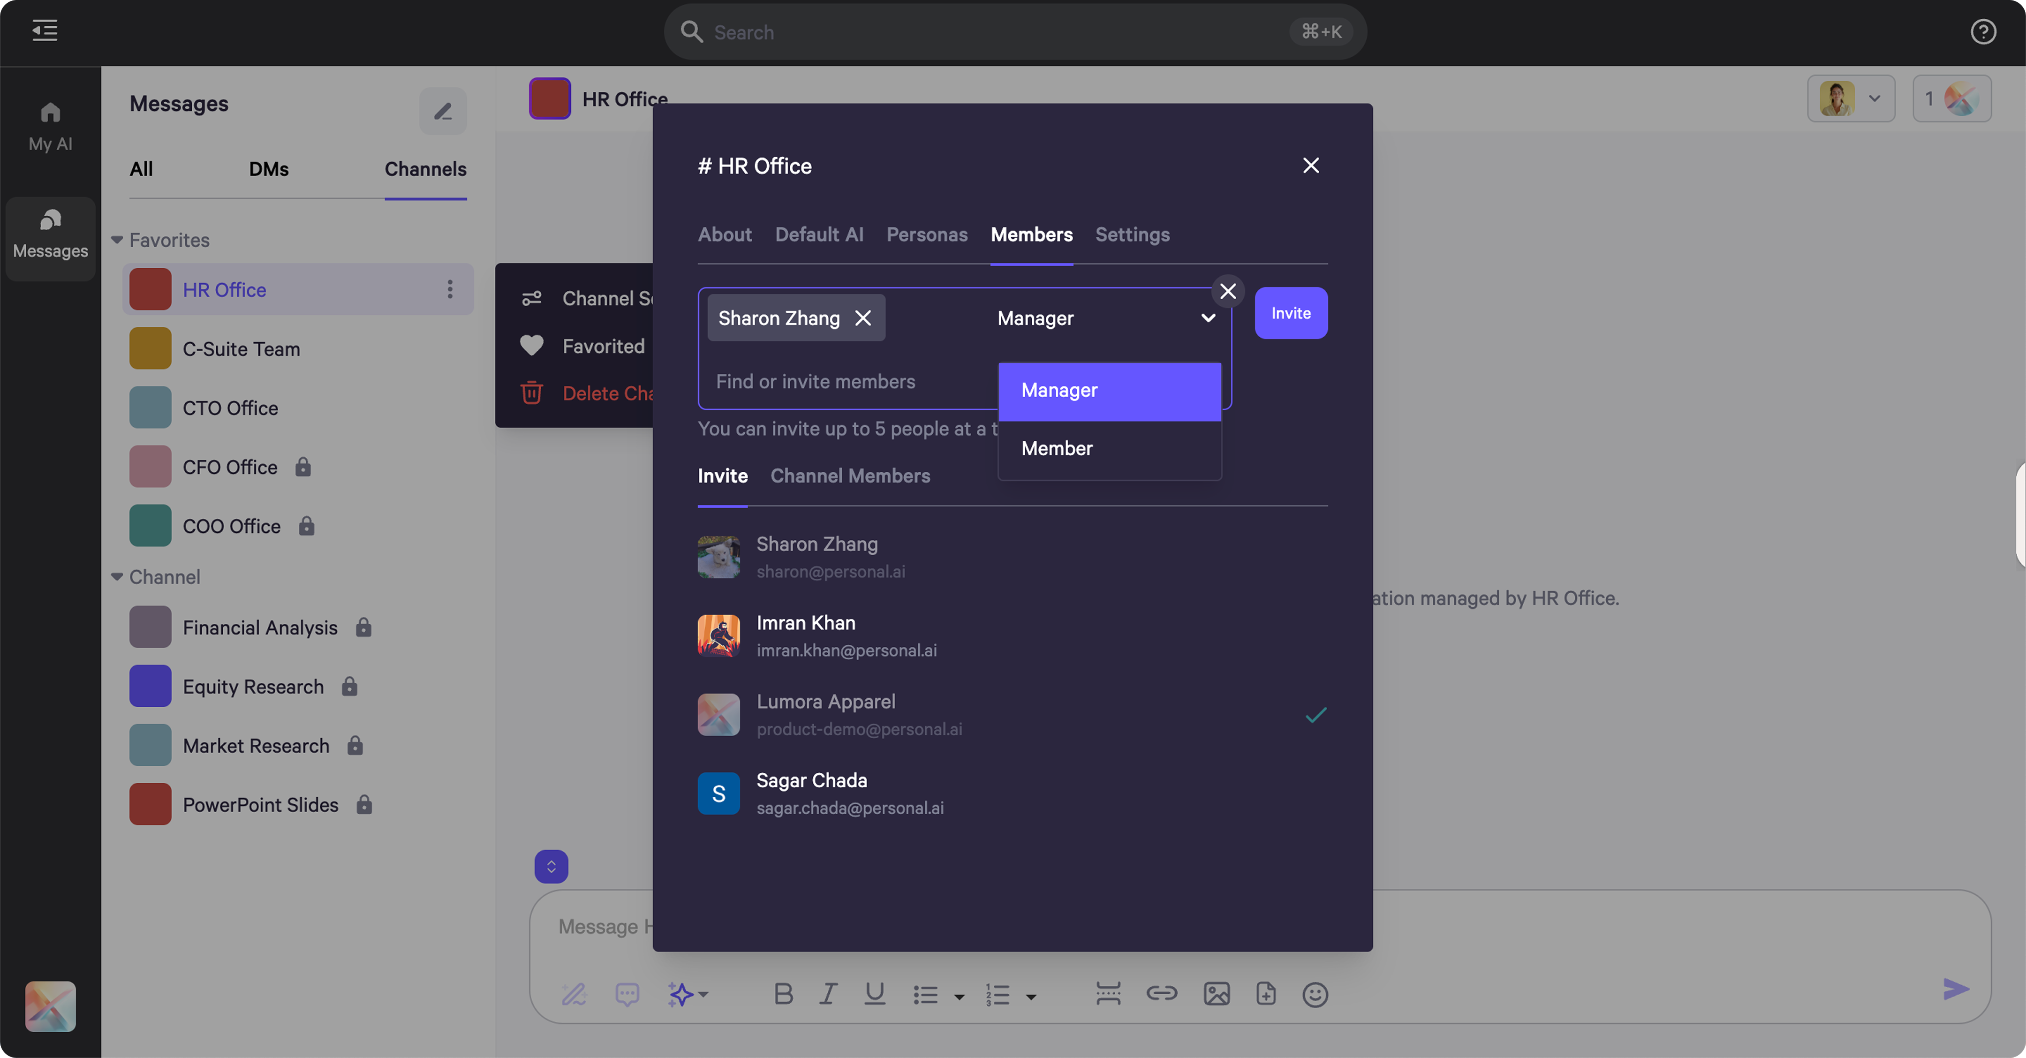Click the Invite button
This screenshot has width=2026, height=1058.
1291,312
